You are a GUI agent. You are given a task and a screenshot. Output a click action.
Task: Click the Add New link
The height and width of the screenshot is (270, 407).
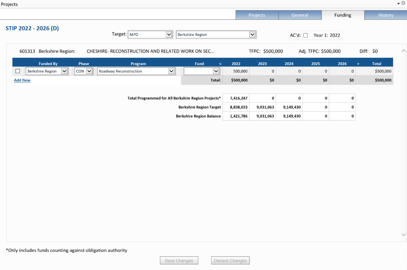[22, 80]
